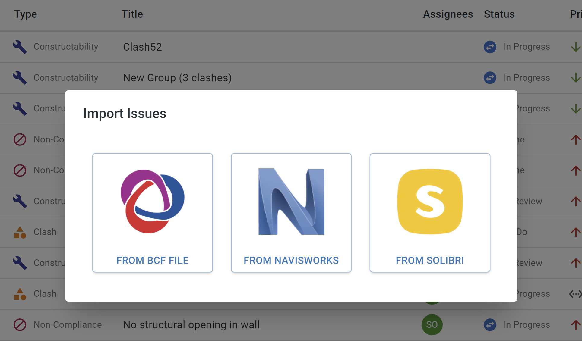Image resolution: width=582 pixels, height=341 pixels.
Task: Click the low priority arrow for Clash52
Action: (x=576, y=47)
